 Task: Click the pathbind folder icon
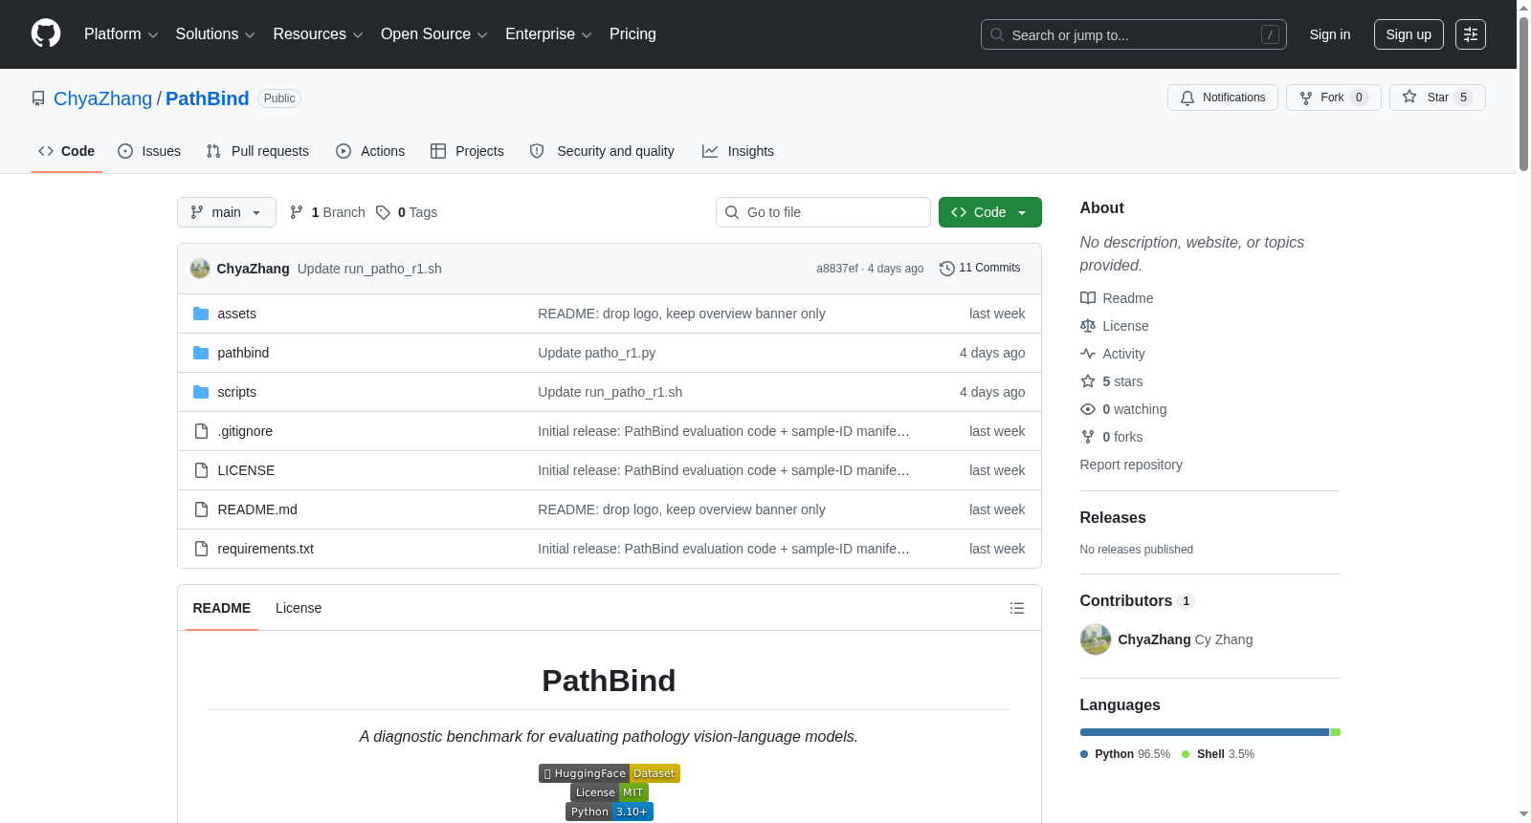pos(201,353)
